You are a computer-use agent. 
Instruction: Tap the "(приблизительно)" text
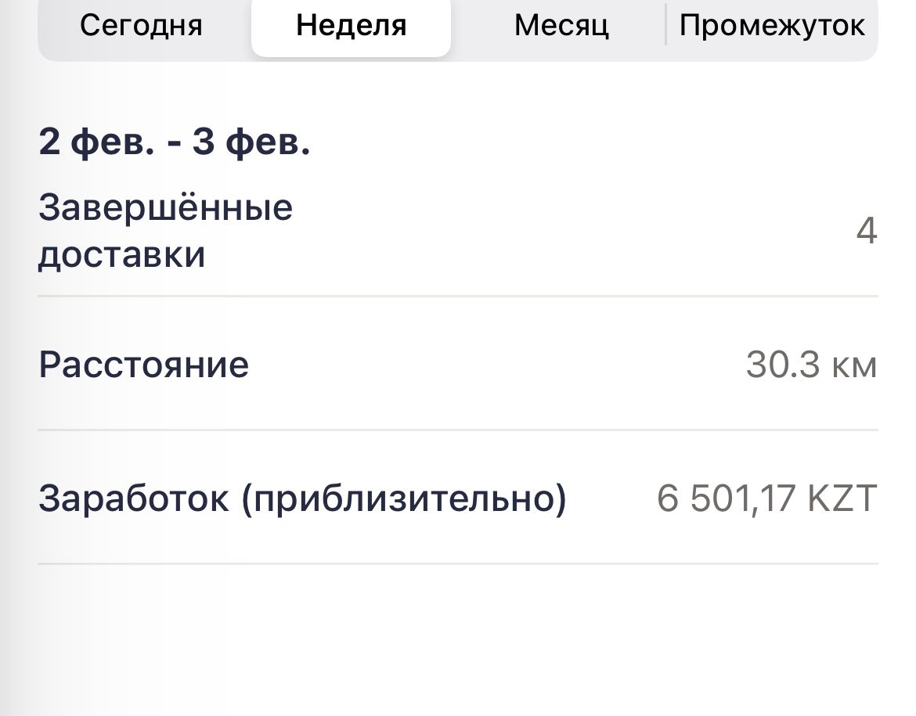pos(403,498)
